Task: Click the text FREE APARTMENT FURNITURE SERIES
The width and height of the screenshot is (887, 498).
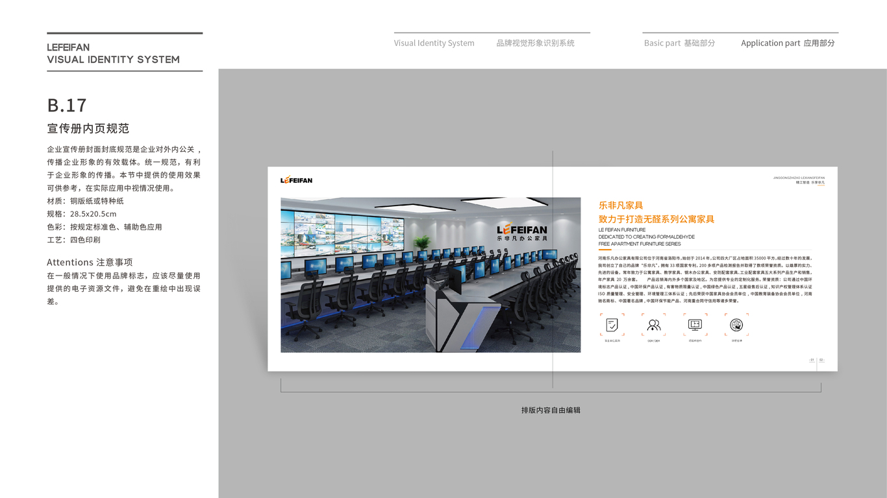Action: (640, 244)
